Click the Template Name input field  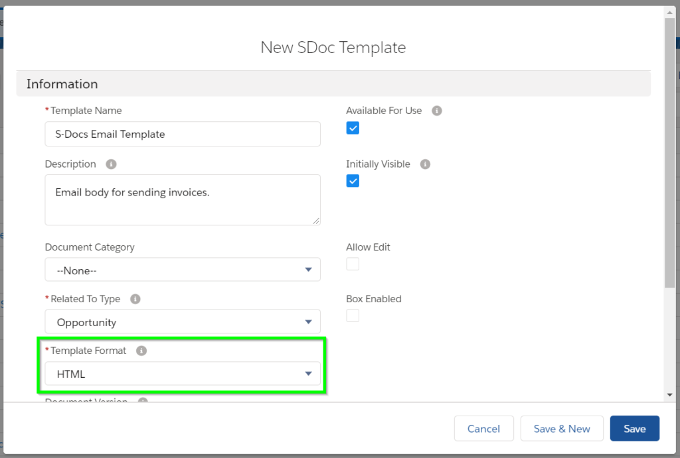pos(183,134)
